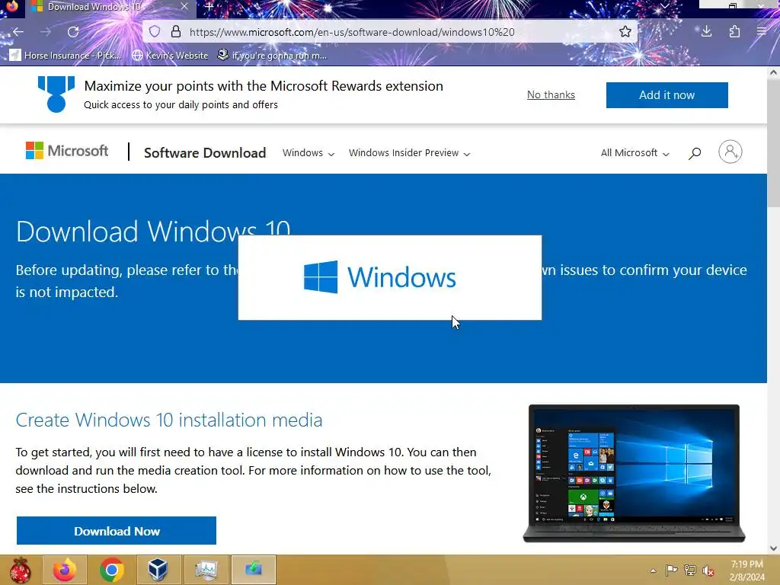Open the Firefox downloads panel
780x585 pixels.
pyautogui.click(x=706, y=32)
